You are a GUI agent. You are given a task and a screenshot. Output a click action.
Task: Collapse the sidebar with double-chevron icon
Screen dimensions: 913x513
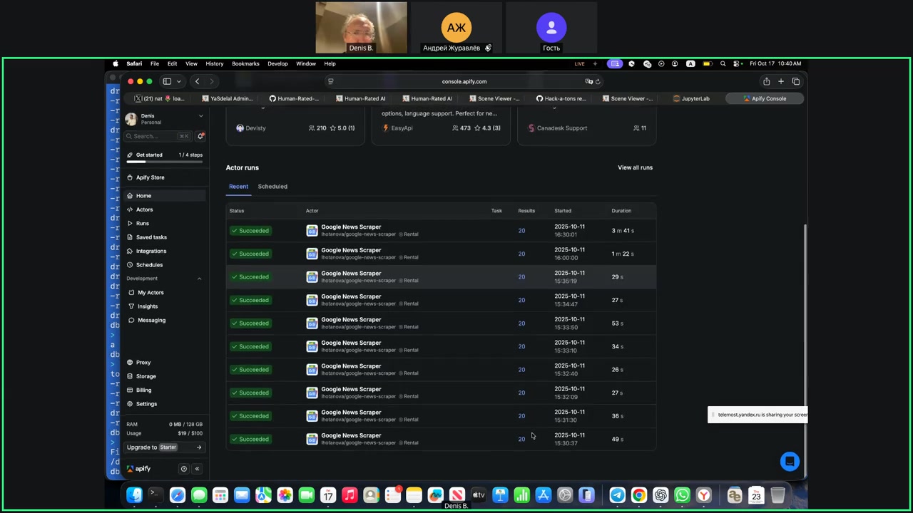(x=197, y=469)
